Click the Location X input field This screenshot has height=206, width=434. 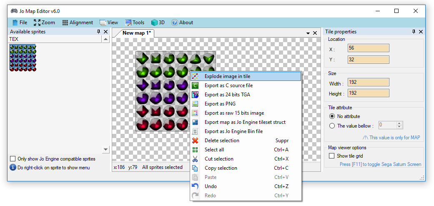pos(369,48)
